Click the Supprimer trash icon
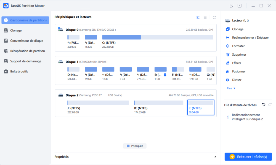The width and height of the screenshot is (276, 165). [228, 55]
